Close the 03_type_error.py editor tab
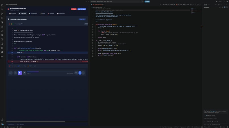The width and height of the screenshot is (229, 128). 104,5
